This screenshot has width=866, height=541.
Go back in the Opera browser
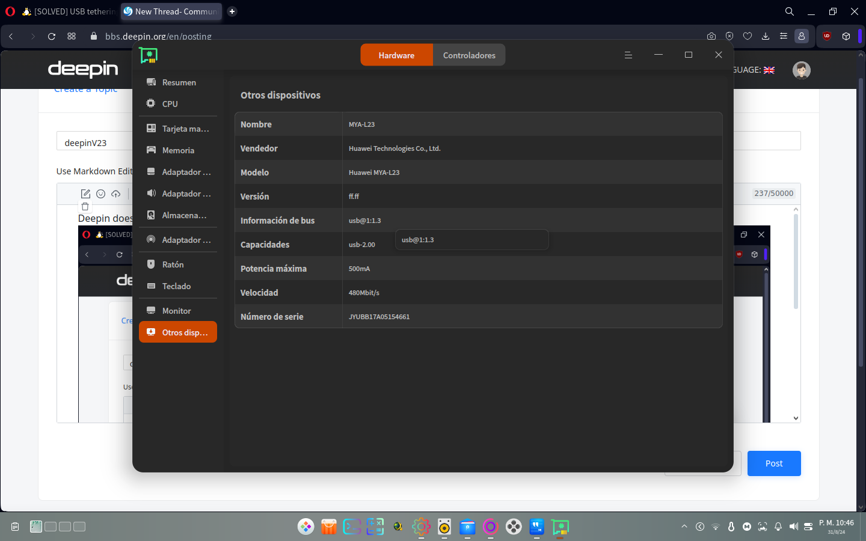[x=11, y=36]
